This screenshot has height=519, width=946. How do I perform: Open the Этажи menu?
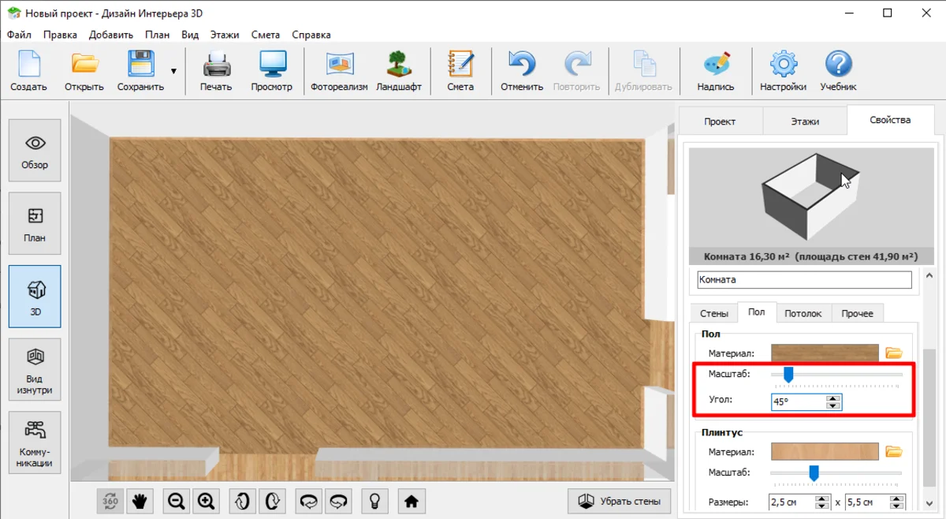[225, 35]
